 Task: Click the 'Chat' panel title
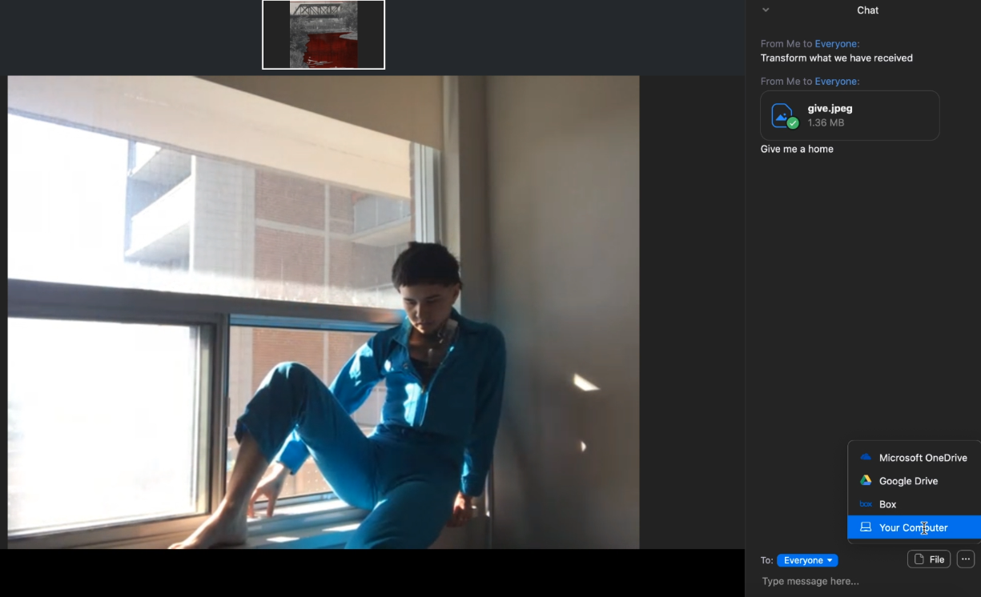coord(867,10)
